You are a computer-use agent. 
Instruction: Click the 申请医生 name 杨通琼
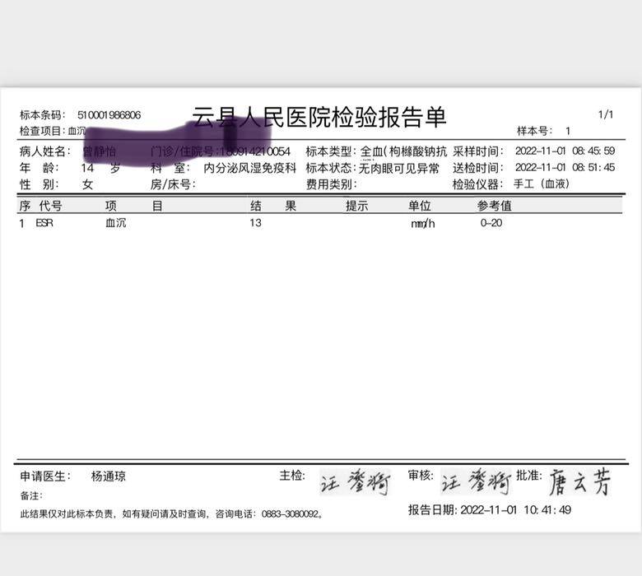[x=109, y=476]
